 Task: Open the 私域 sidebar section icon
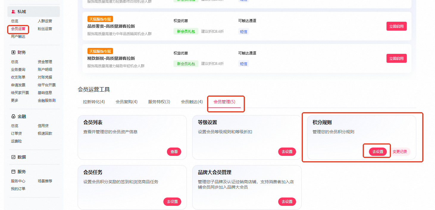pyautogui.click(x=13, y=12)
